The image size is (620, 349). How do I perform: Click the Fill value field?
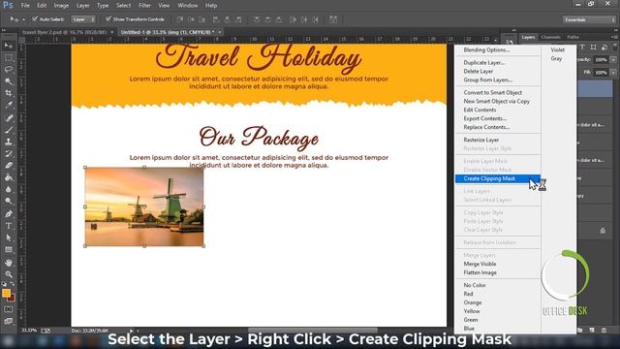coord(601,73)
